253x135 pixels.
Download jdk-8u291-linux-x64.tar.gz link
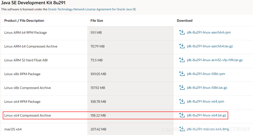click(x=207, y=115)
